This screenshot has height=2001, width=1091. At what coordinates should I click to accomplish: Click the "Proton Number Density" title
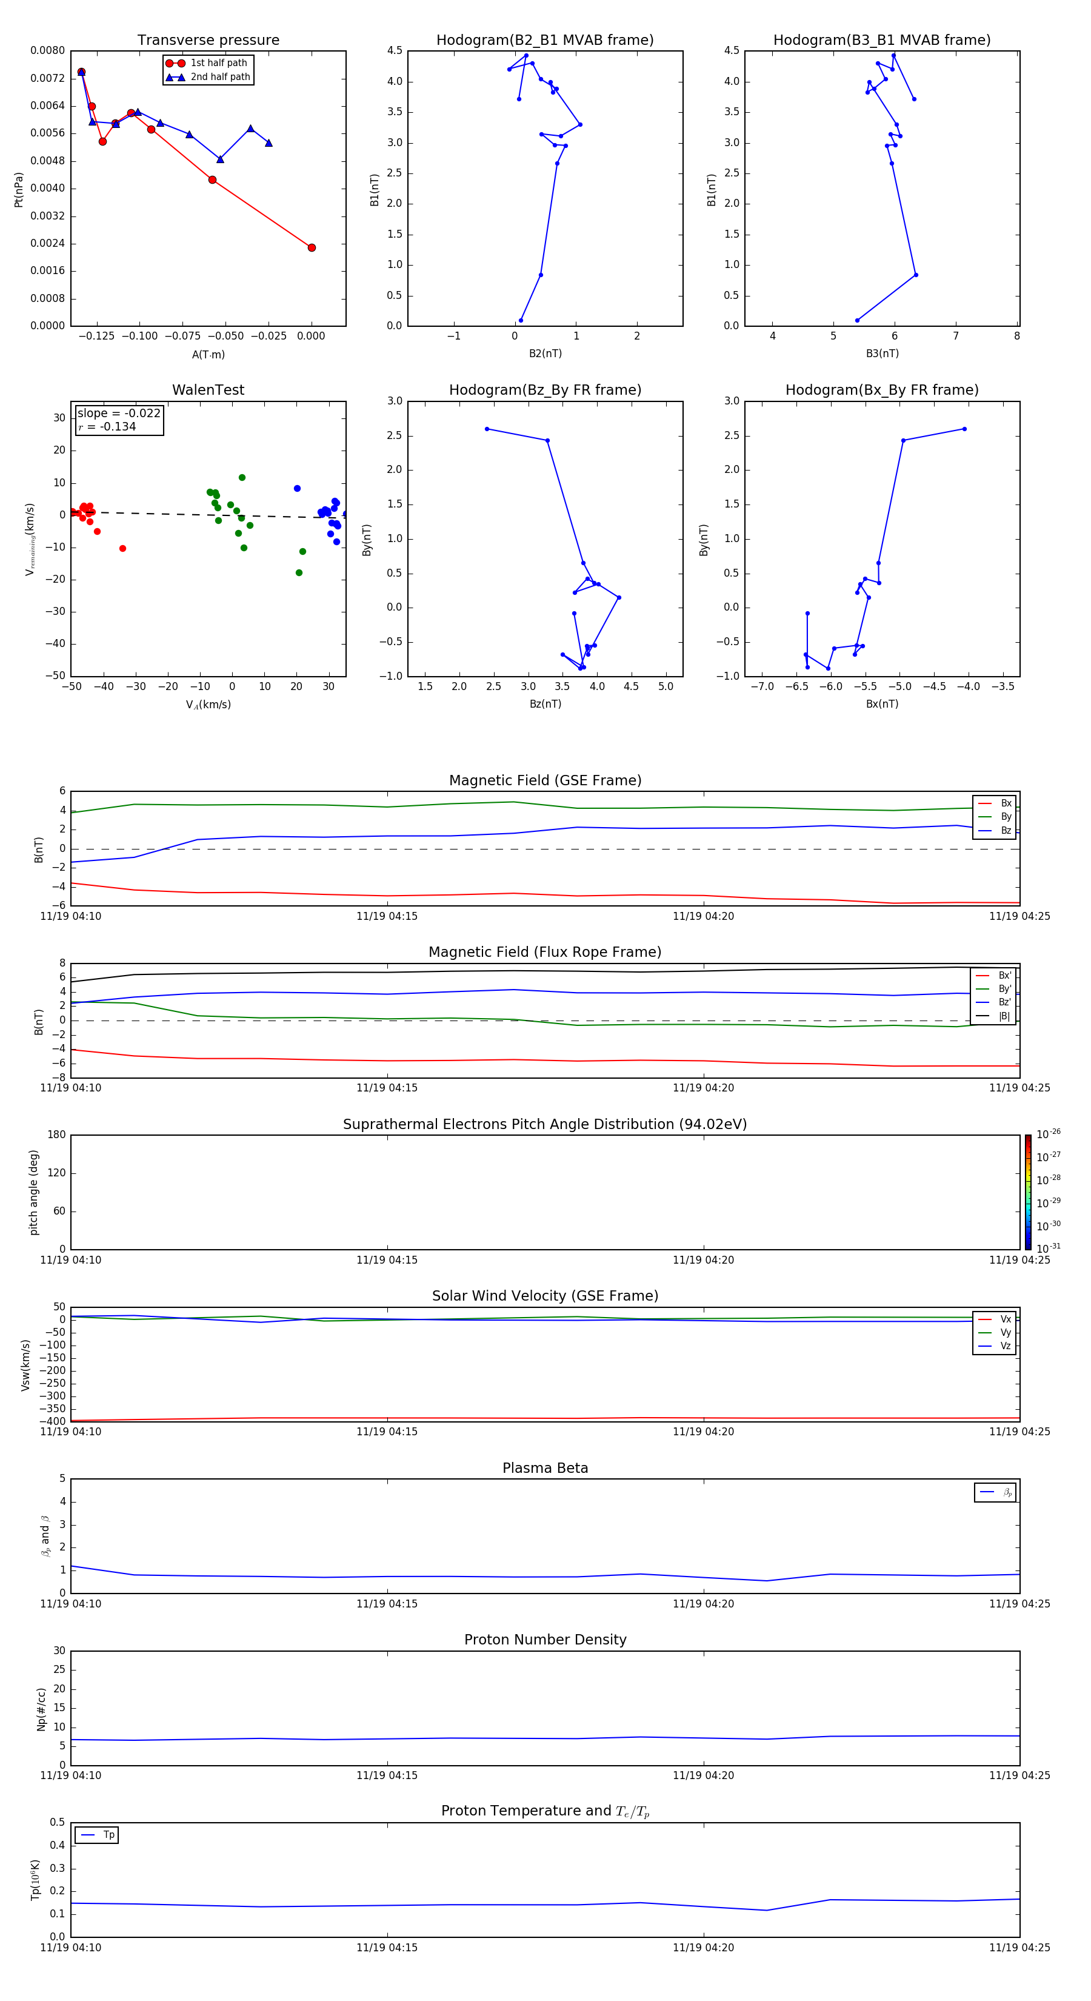545,1640
